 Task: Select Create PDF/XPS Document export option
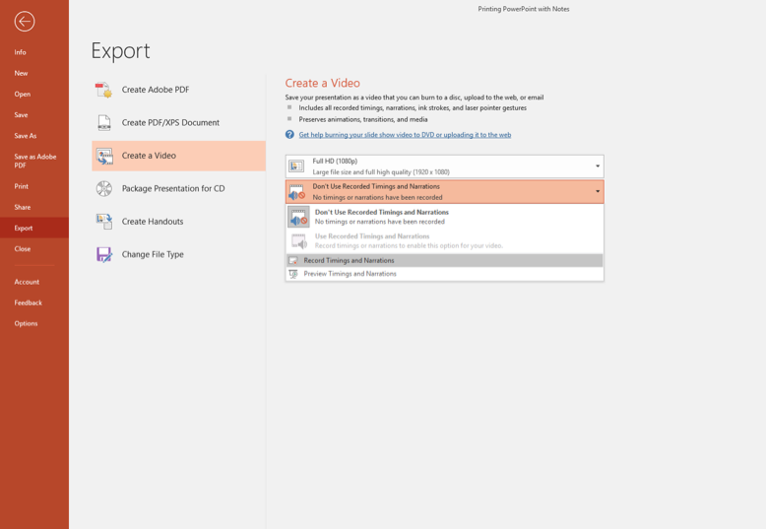pos(179,123)
